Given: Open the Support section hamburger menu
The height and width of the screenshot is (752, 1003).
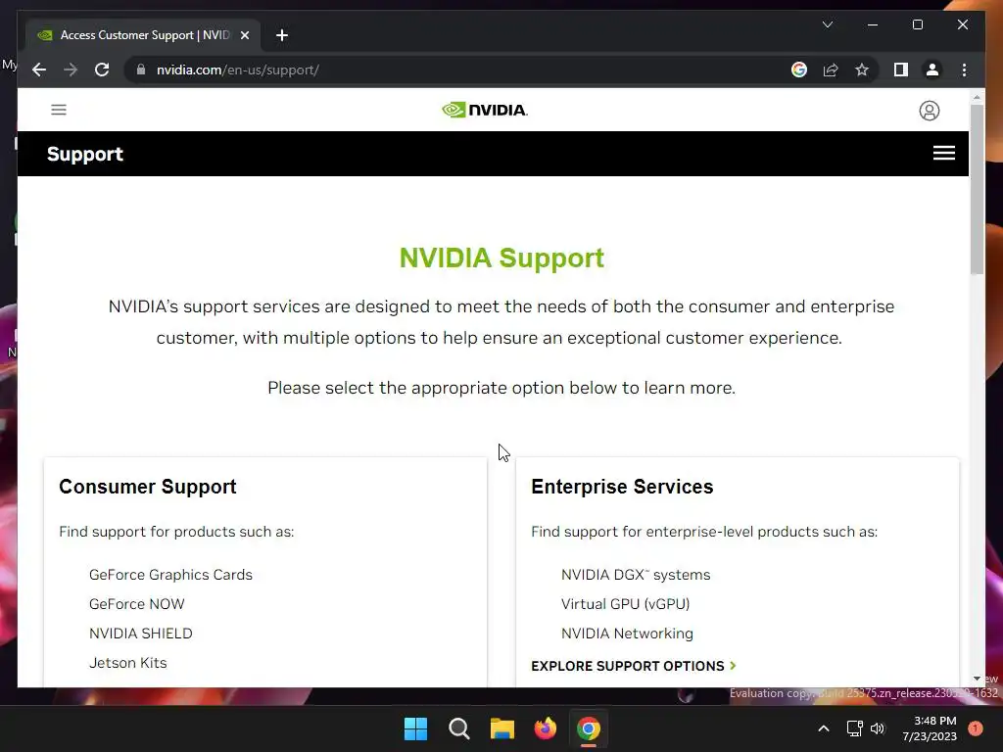Looking at the screenshot, I should tap(943, 153).
